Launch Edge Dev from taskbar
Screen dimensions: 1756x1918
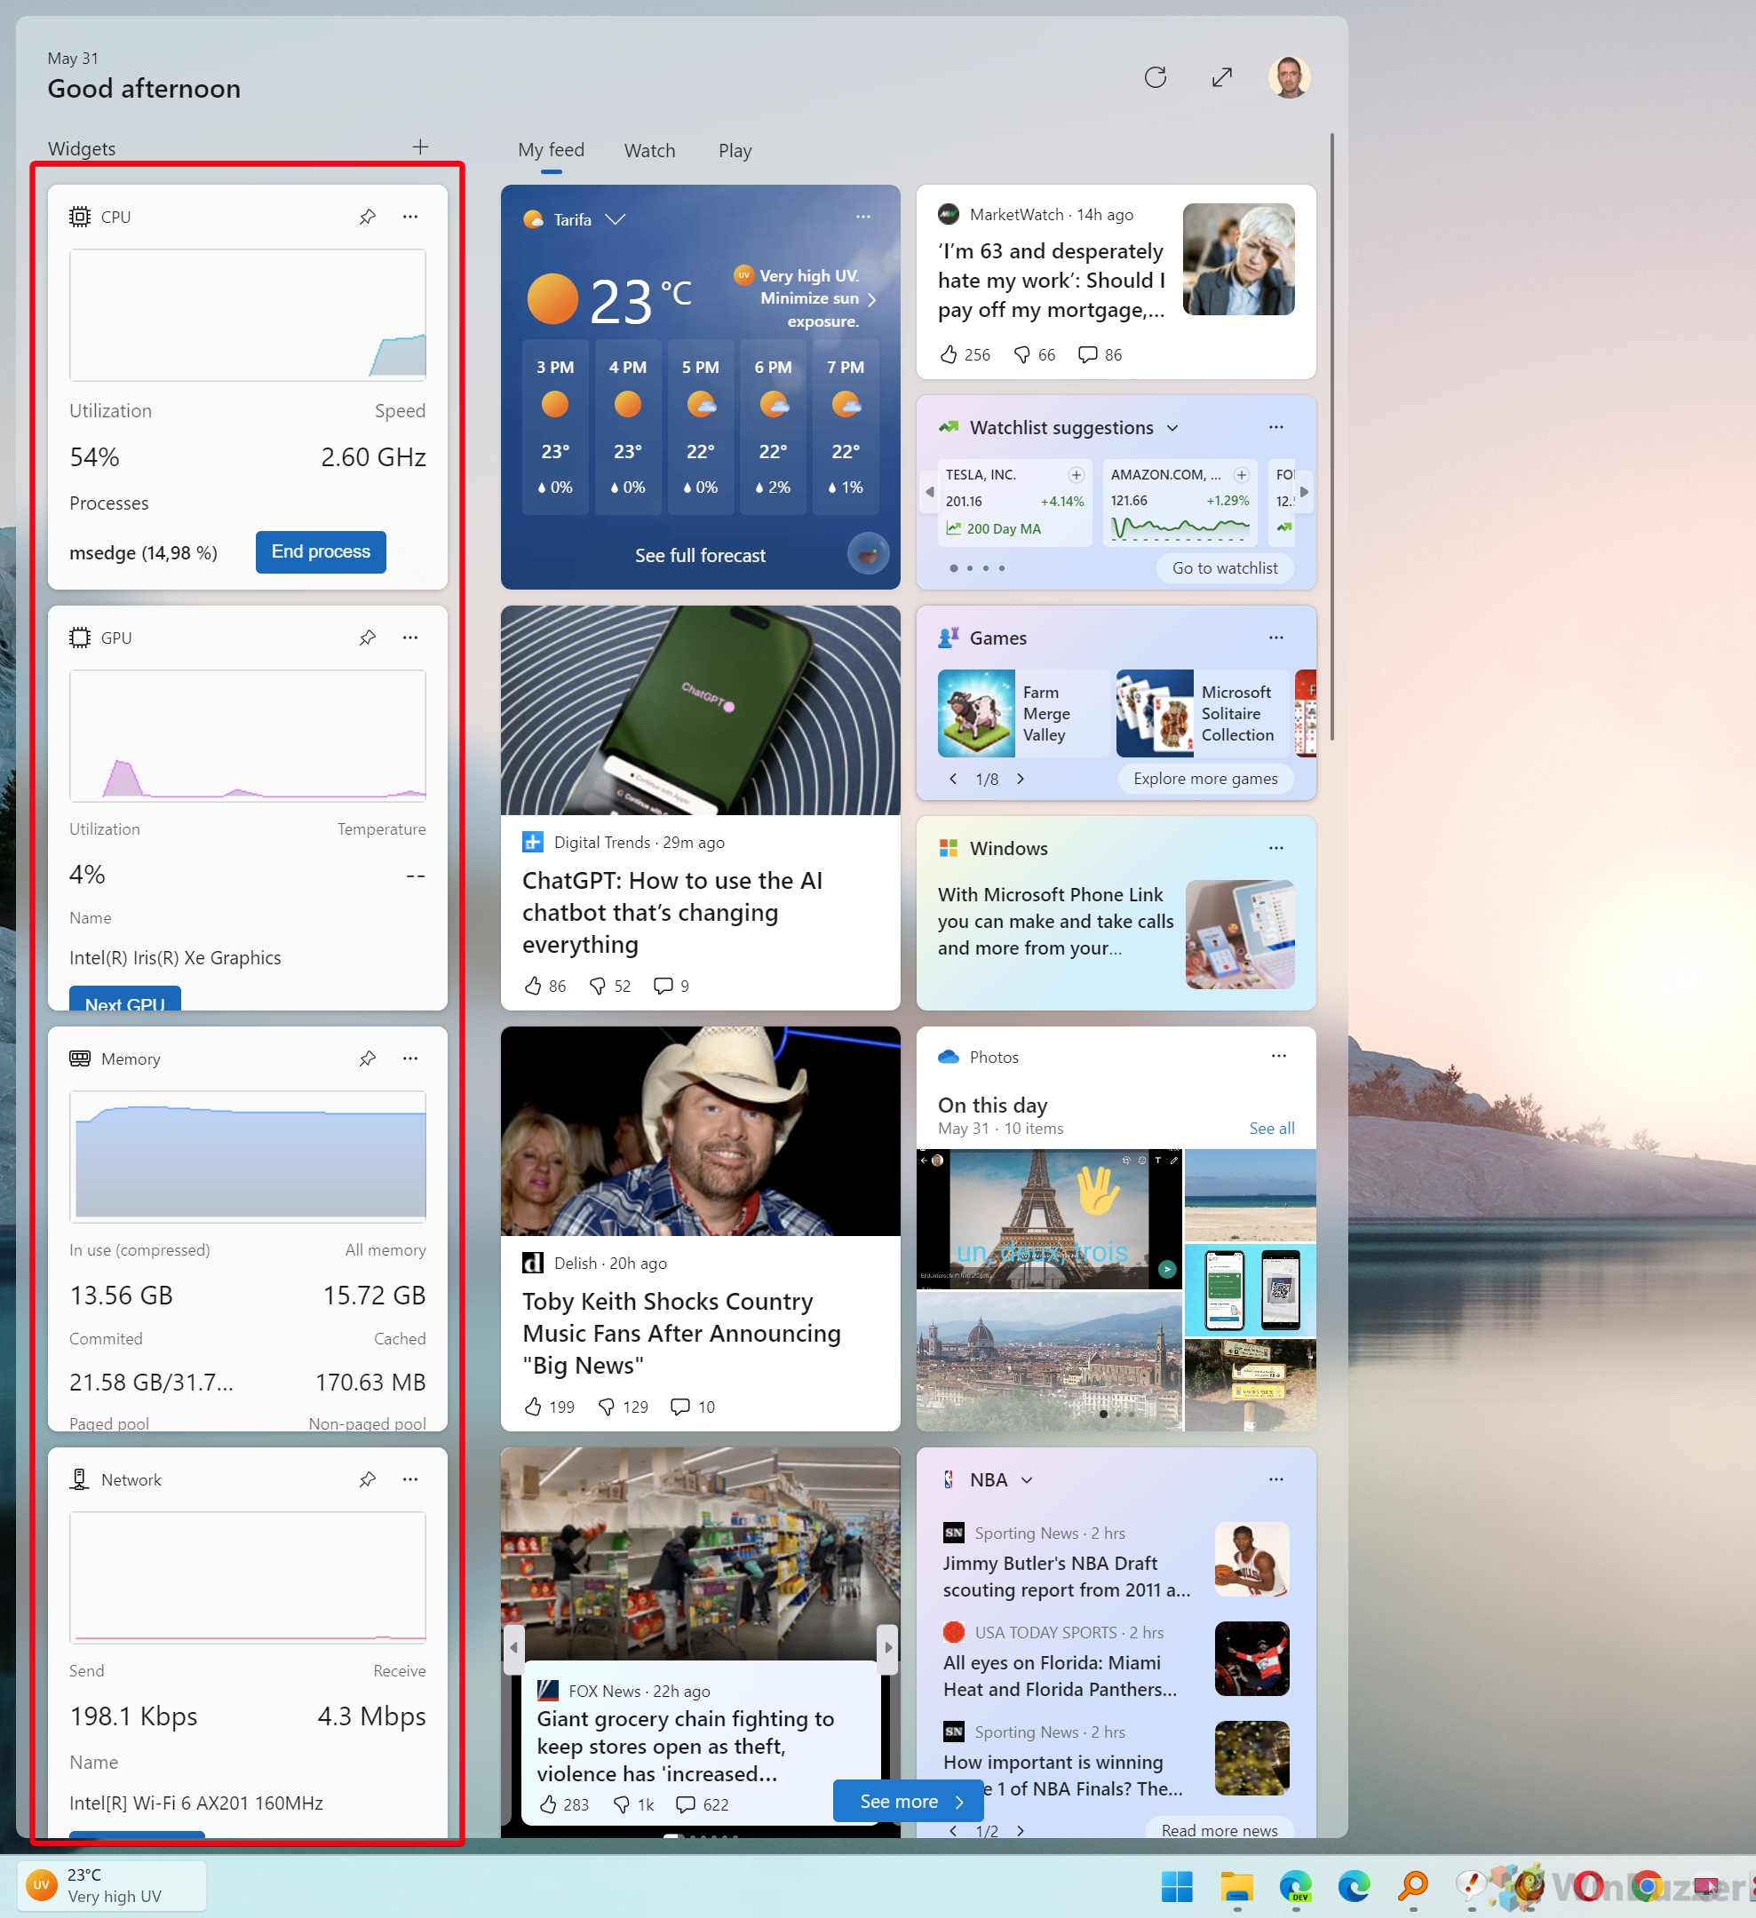pos(1295,1886)
